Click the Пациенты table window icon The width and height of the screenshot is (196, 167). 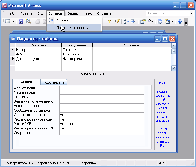[13, 39]
